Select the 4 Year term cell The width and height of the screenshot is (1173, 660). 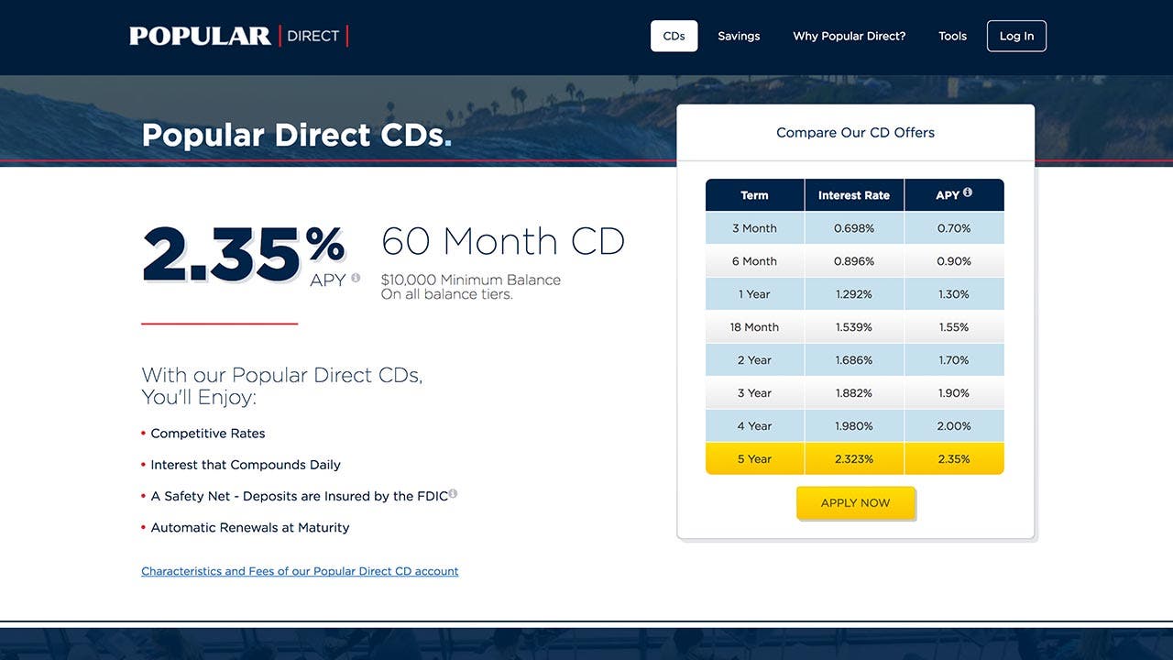point(754,426)
